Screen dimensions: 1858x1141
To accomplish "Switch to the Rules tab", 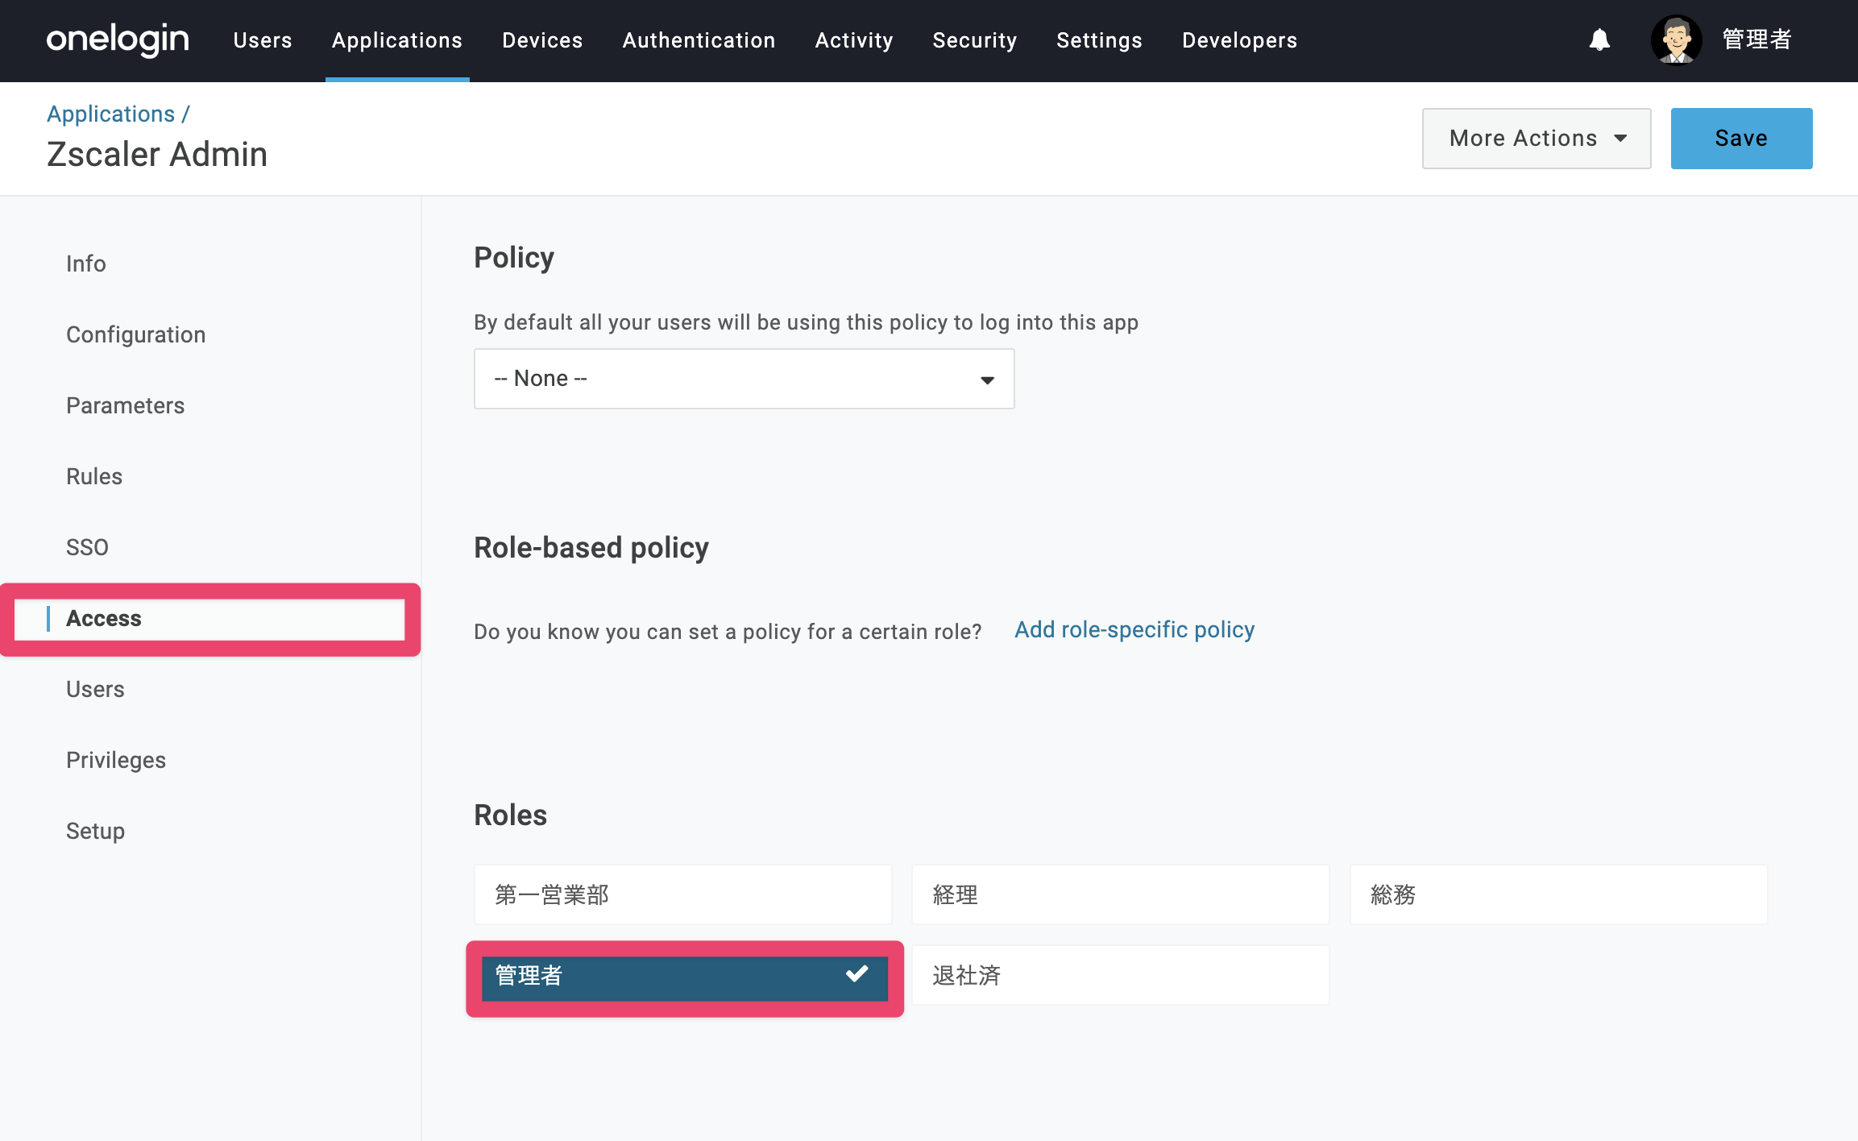I will point(94,476).
